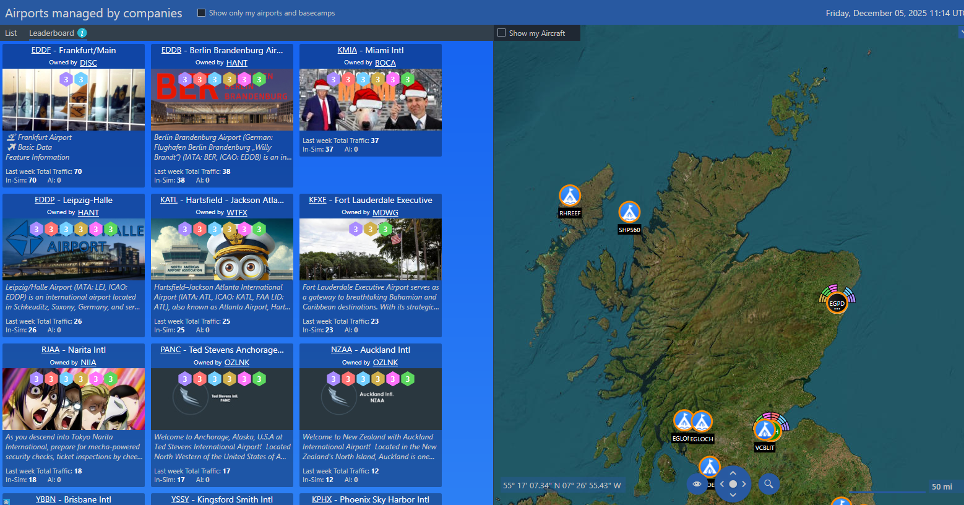Select the VCBLIT basecamp marker

(x=765, y=429)
